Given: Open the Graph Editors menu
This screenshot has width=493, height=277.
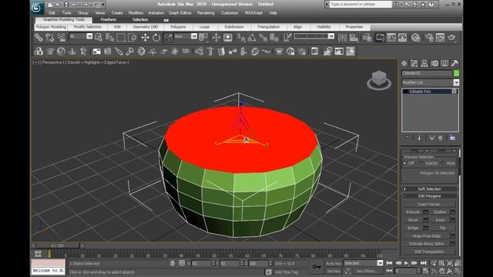Looking at the screenshot, I should pos(179,13).
